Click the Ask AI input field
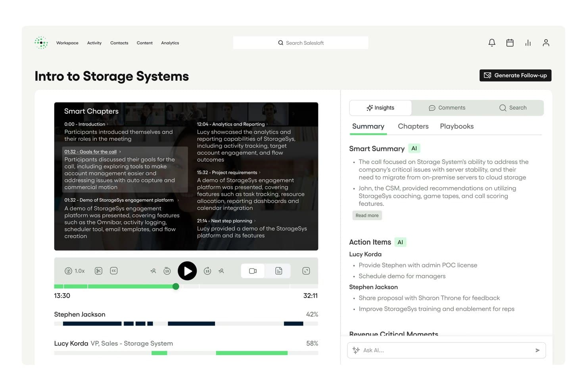The width and height of the screenshot is (587, 391). [x=447, y=350]
